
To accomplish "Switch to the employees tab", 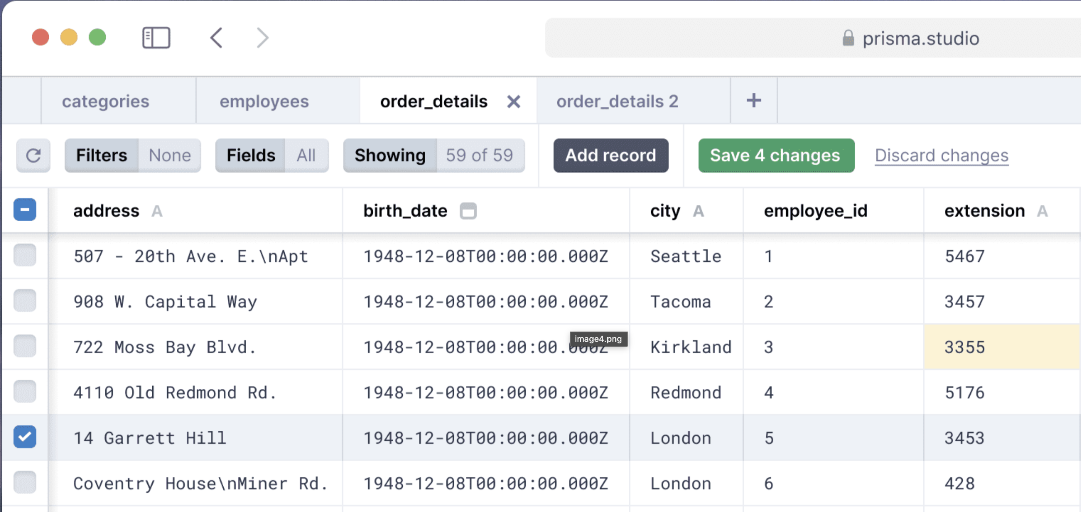I will pos(264,101).
